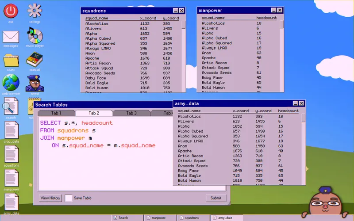
Task: Click squad_name header in army_data window
Action: (x=189, y=111)
